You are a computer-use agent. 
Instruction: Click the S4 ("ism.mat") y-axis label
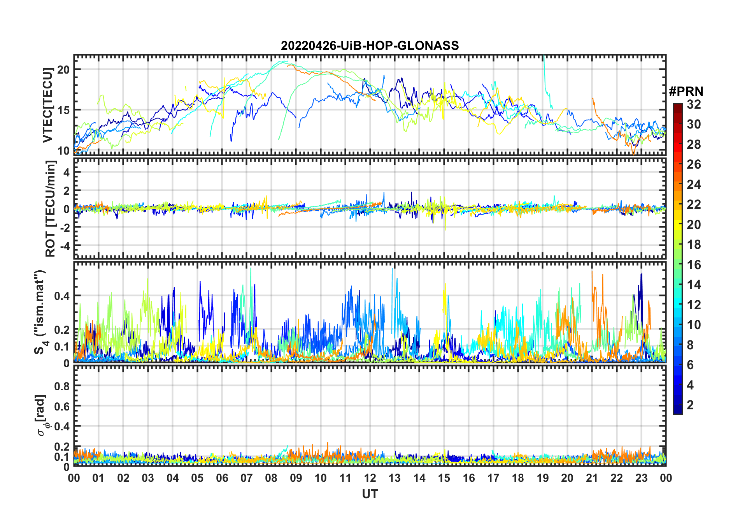coord(40,312)
